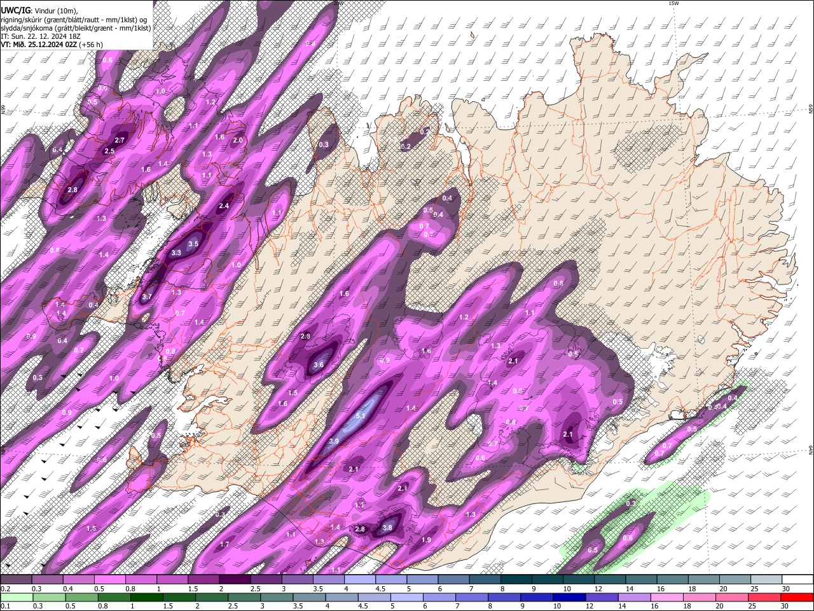Click the darkest blue 10 swatch in bottom legend row
The image size is (814, 611).
(x=569, y=597)
